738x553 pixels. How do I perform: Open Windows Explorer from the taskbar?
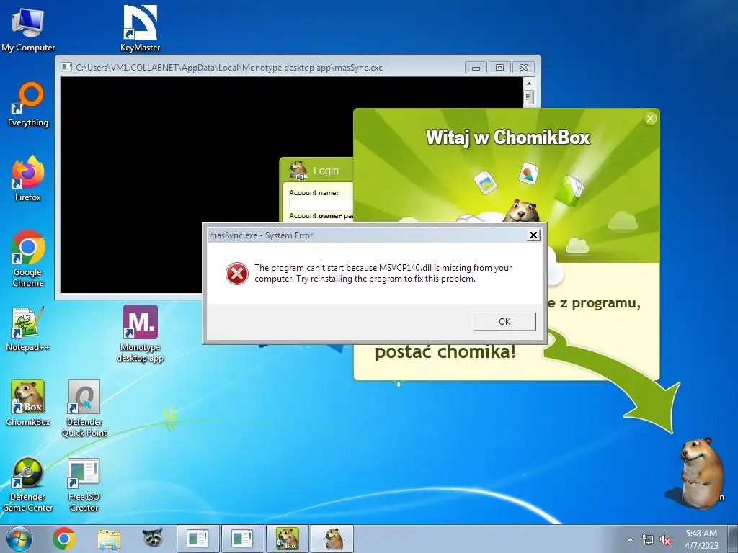(x=108, y=539)
